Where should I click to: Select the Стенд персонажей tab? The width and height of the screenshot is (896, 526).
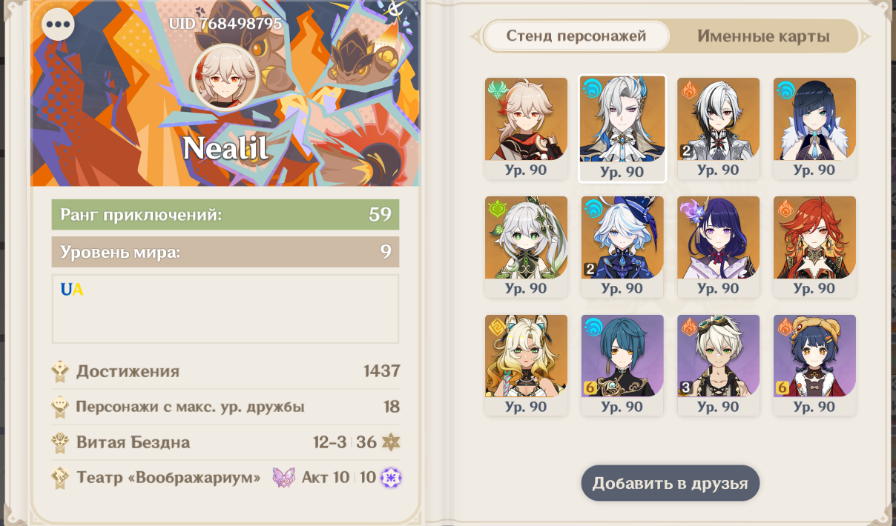click(x=576, y=36)
